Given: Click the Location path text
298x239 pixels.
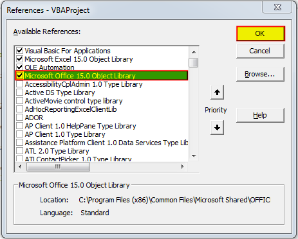Looking at the screenshot, I should [174, 200].
